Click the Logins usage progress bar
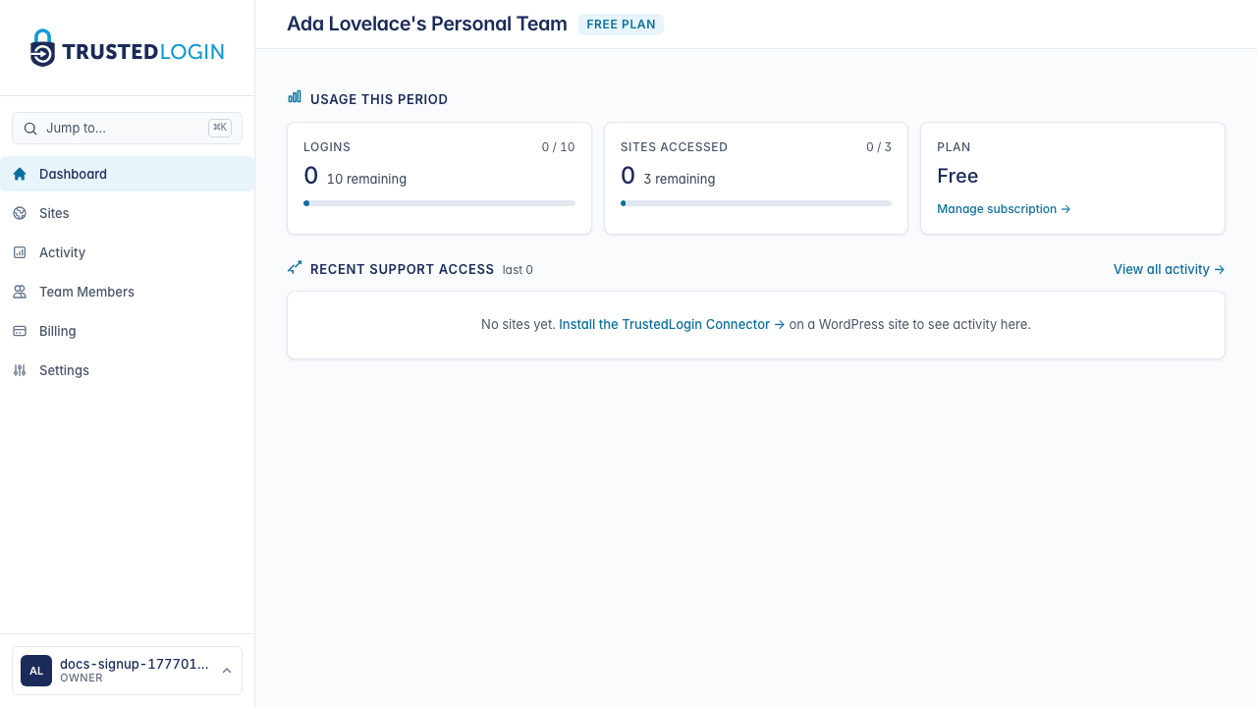Image resolution: width=1257 pixels, height=707 pixels. [x=439, y=203]
